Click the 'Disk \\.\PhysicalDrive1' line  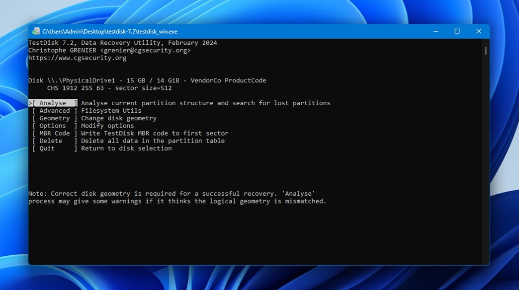pyautogui.click(x=147, y=80)
